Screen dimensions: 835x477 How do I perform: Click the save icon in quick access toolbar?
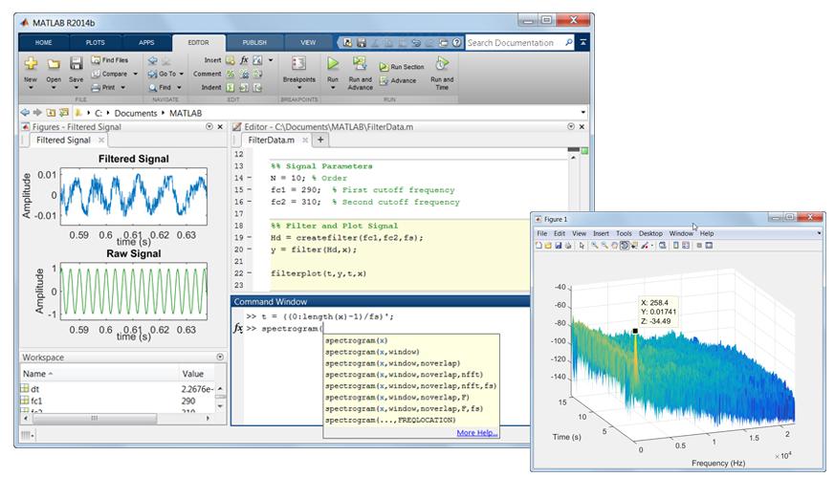click(x=362, y=43)
